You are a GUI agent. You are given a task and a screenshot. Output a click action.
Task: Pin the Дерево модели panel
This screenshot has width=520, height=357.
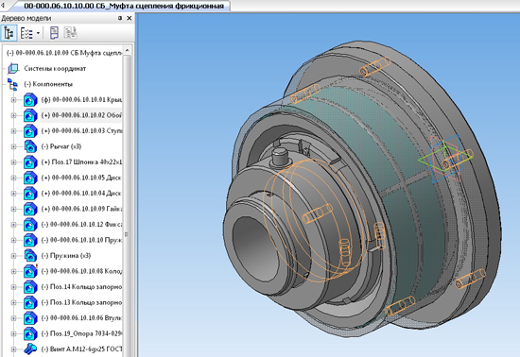click(x=120, y=18)
